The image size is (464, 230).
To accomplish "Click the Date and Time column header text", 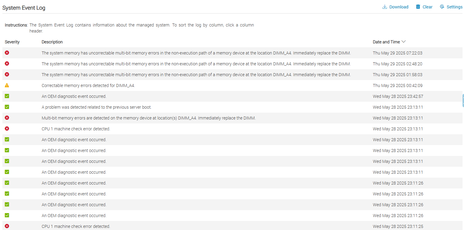I will (x=386, y=42).
